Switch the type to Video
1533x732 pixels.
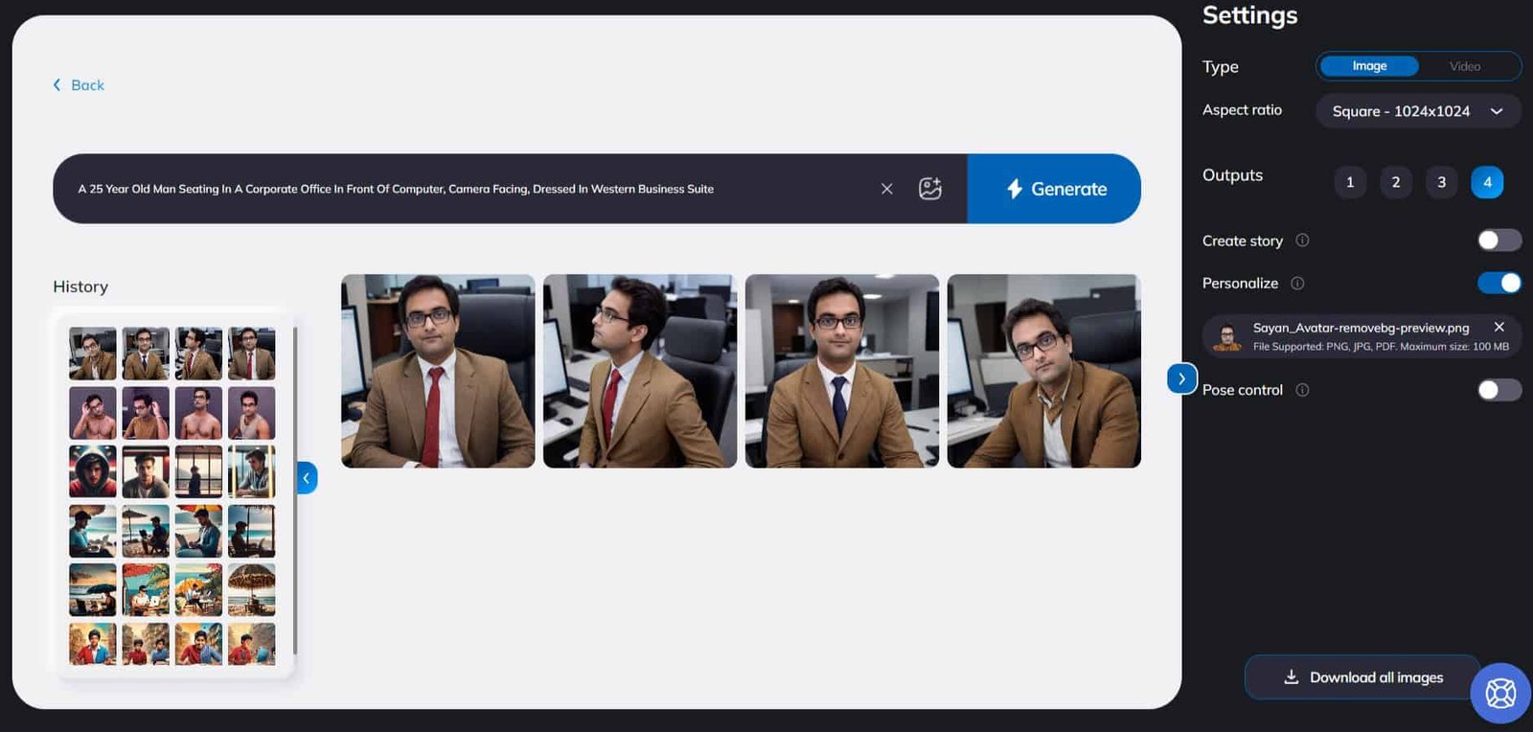[x=1465, y=66]
